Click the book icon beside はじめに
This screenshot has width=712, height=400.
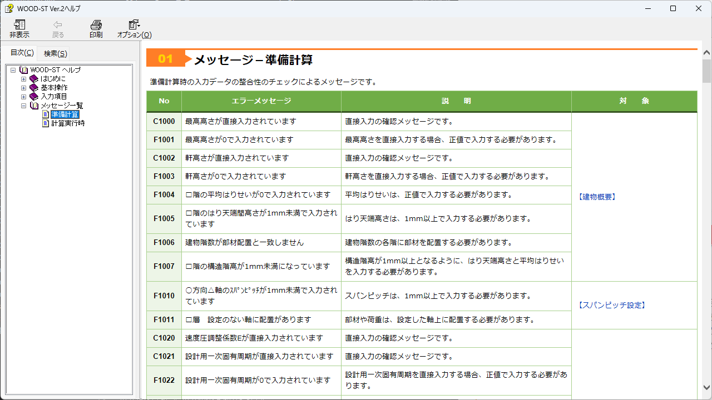click(34, 79)
